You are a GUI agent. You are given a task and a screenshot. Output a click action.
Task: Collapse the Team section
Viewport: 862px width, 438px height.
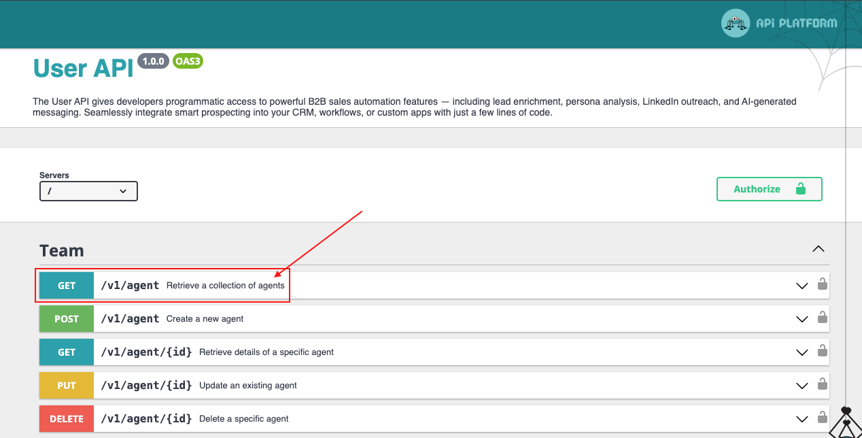[818, 249]
